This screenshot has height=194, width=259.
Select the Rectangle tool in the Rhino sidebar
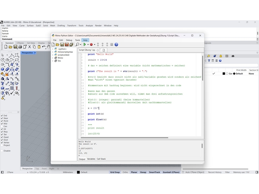[17, 60]
